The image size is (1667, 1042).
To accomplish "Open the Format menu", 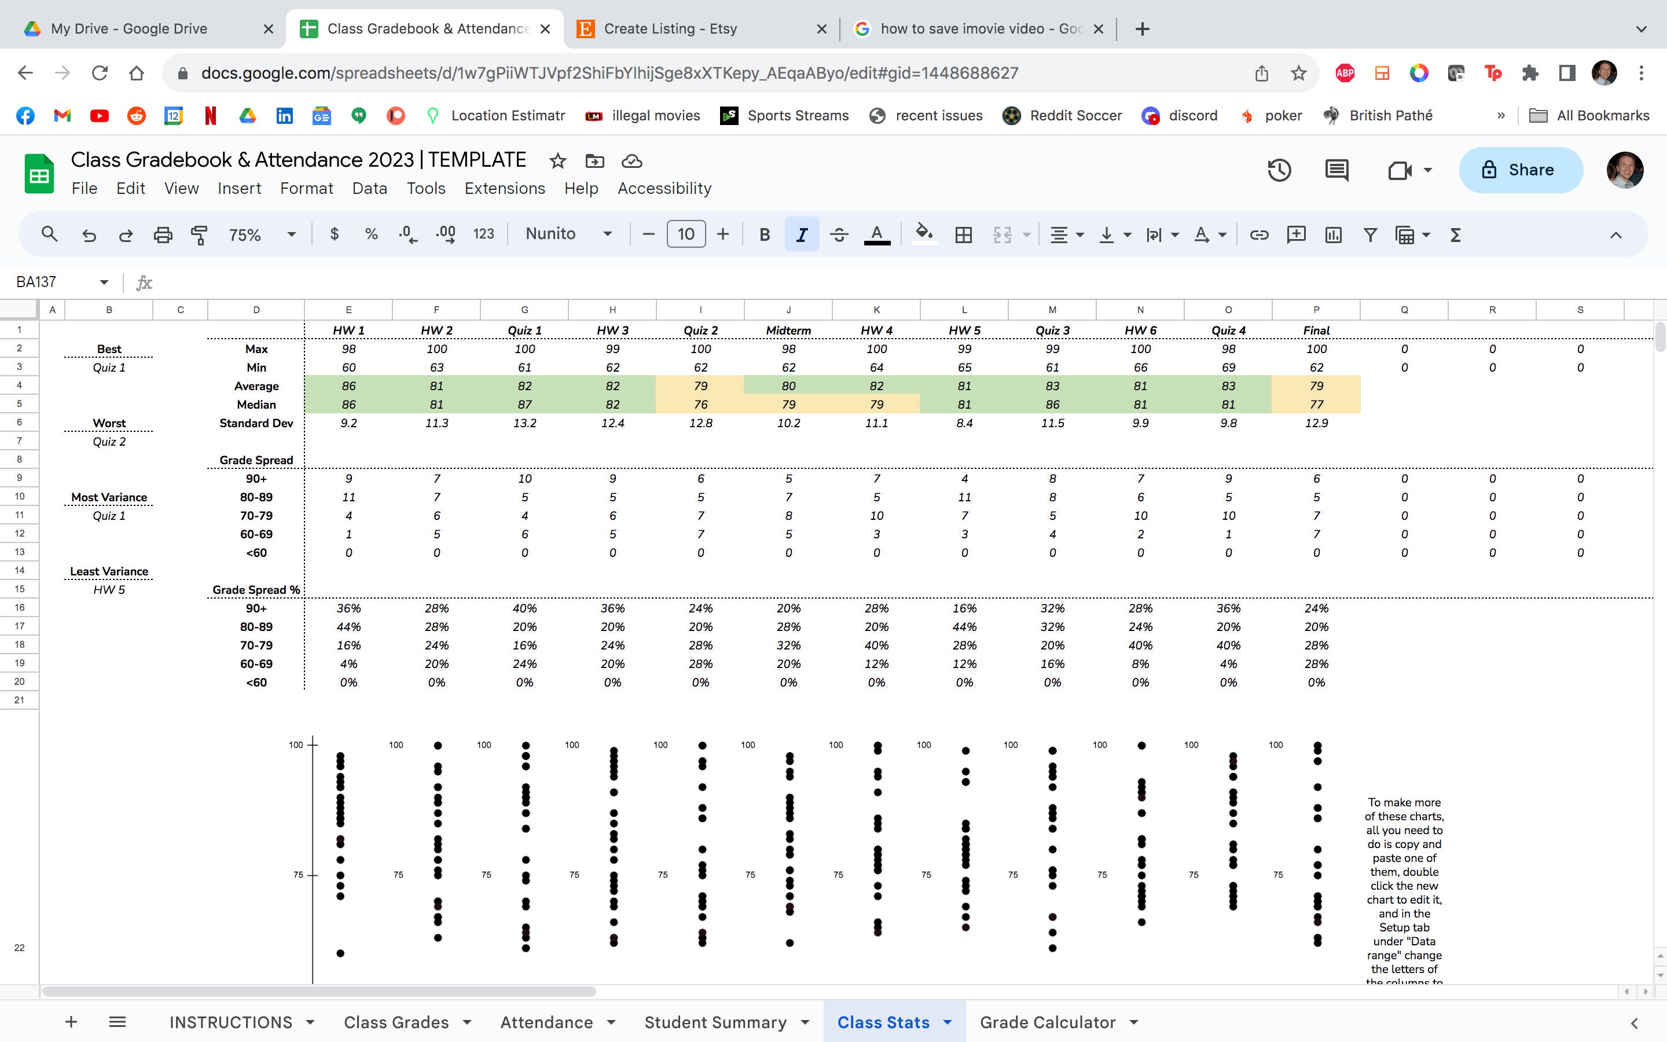I will pyautogui.click(x=307, y=188).
